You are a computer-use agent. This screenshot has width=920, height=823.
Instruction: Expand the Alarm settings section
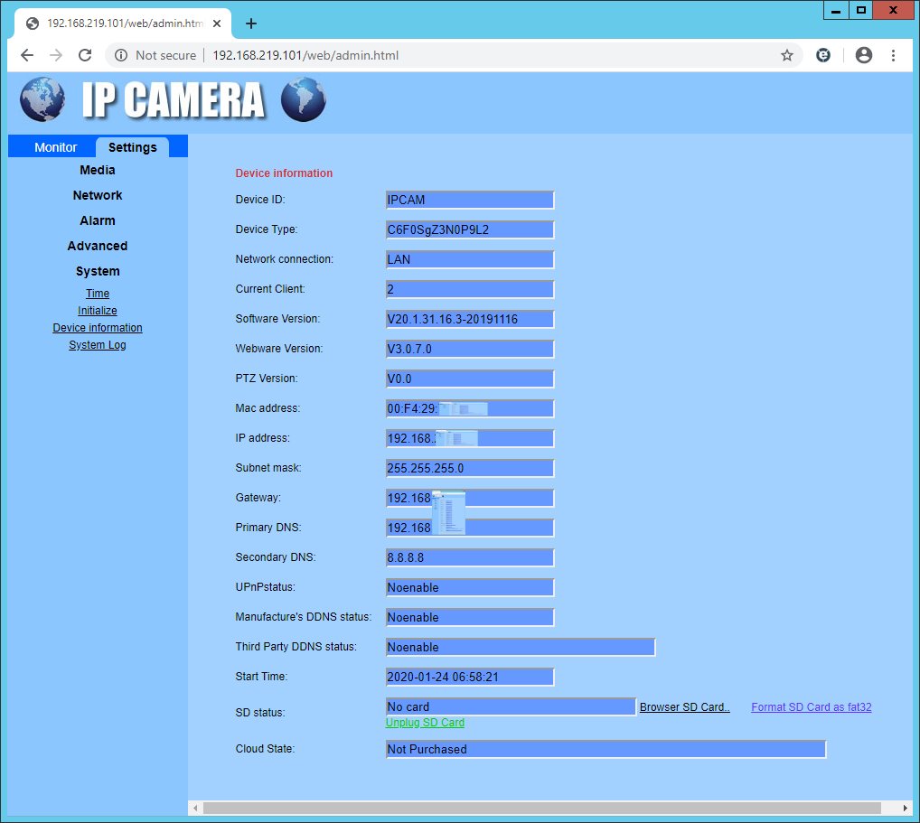(x=98, y=220)
